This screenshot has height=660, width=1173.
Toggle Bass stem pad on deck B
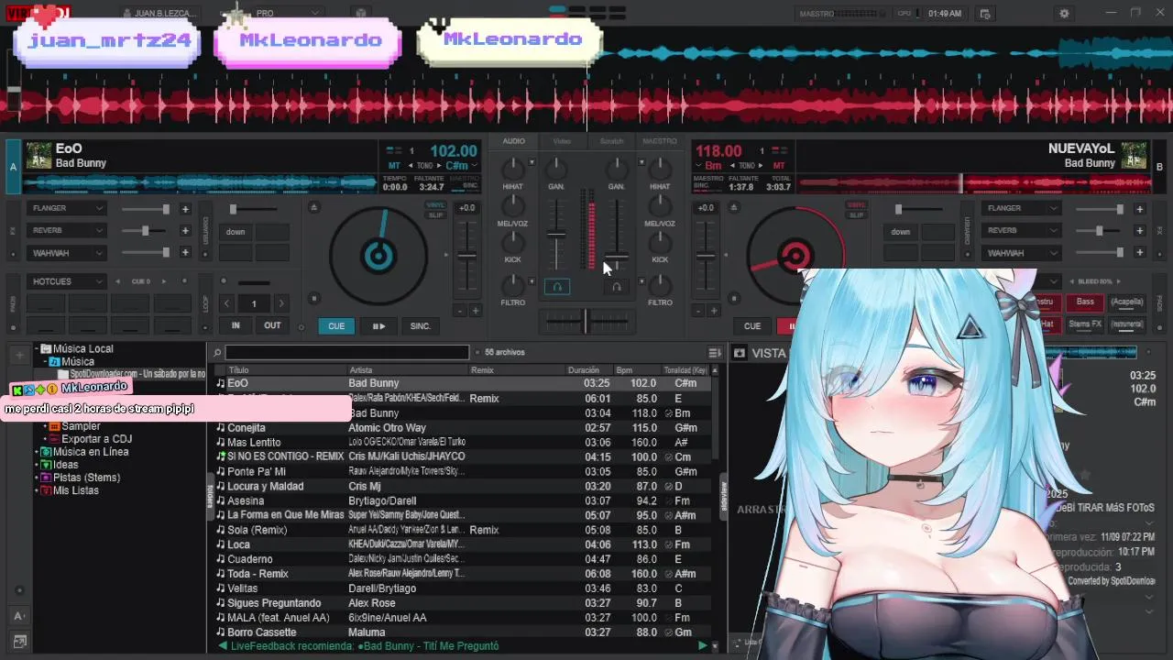(x=1085, y=302)
